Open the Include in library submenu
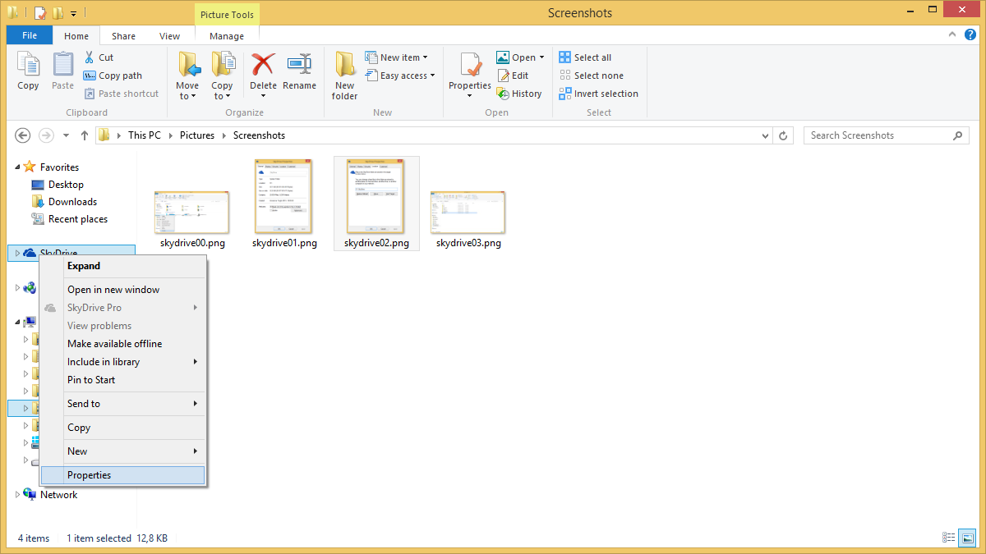The height and width of the screenshot is (554, 986). point(122,362)
